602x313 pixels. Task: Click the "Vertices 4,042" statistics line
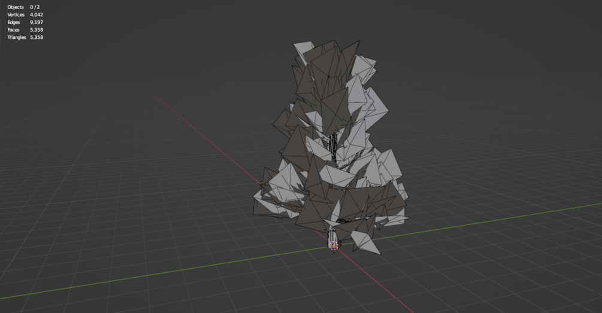tap(25, 14)
